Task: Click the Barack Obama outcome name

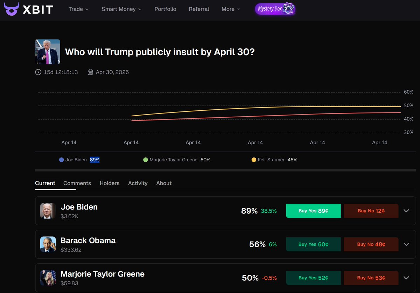Action: (88, 240)
